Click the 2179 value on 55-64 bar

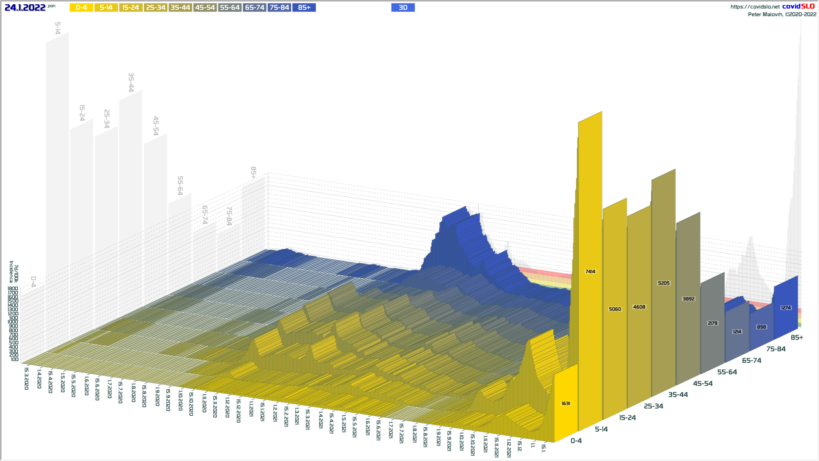pyautogui.click(x=712, y=323)
